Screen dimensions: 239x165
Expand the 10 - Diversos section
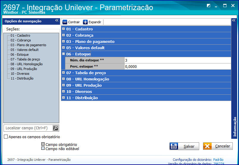64,91
